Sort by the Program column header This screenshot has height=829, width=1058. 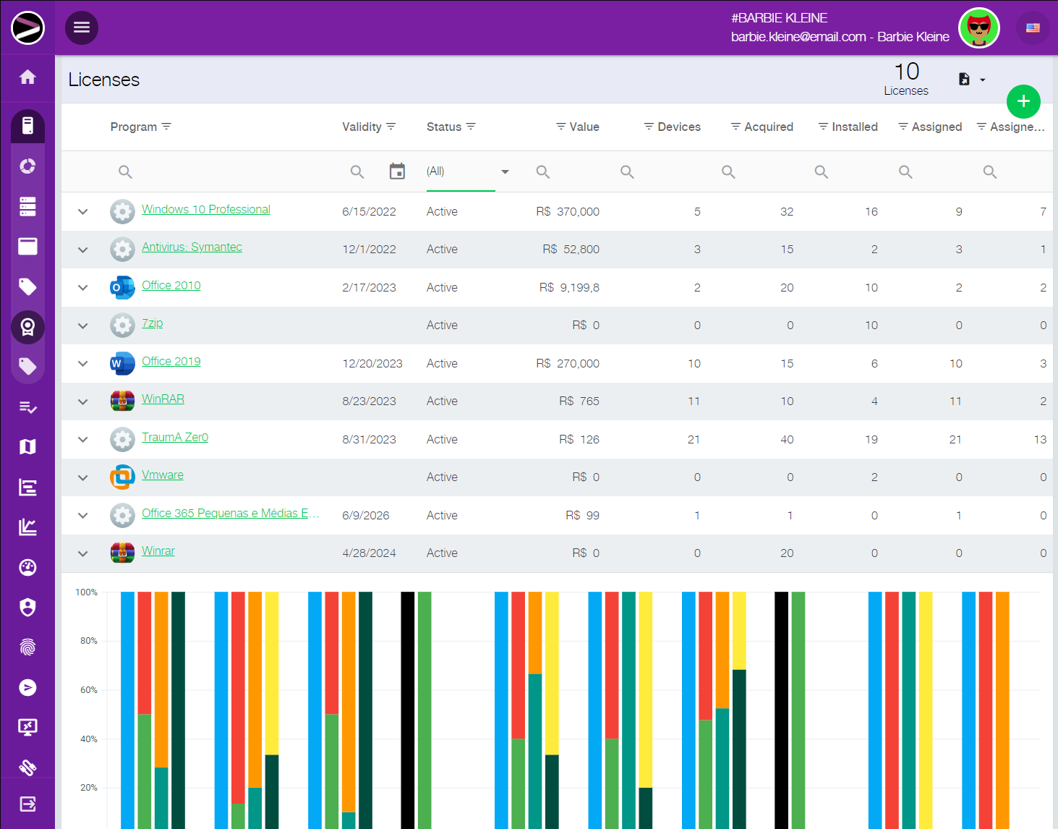(134, 127)
